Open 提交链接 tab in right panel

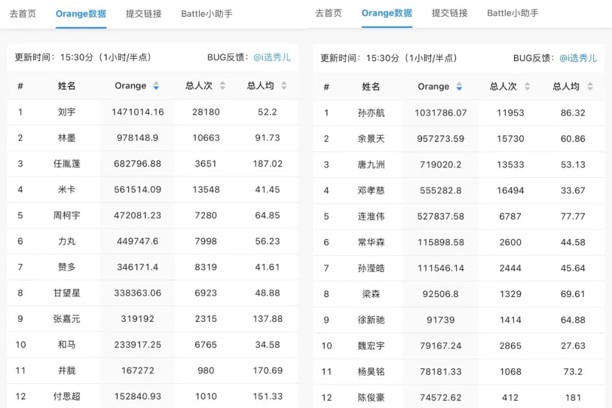tap(449, 13)
